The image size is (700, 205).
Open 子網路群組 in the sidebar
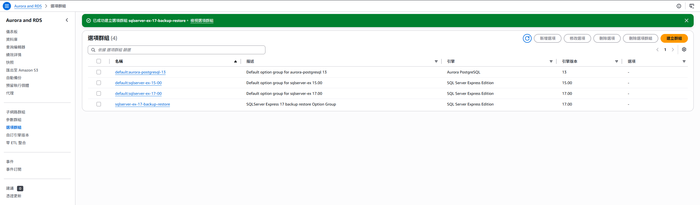[x=16, y=112]
